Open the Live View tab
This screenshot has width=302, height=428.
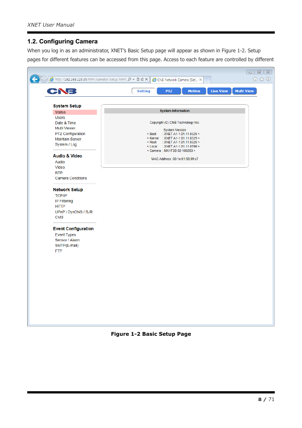point(219,91)
